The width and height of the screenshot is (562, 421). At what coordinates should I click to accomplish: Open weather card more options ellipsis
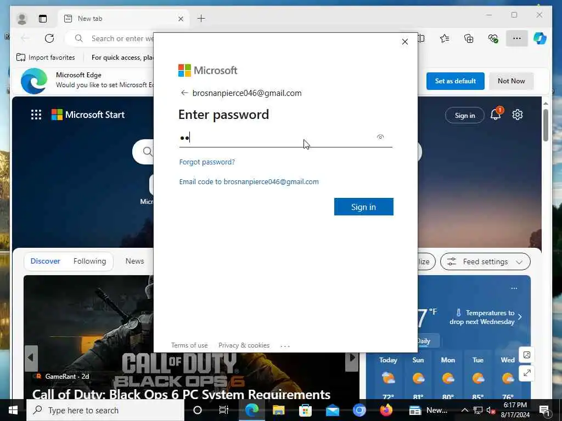click(x=514, y=288)
